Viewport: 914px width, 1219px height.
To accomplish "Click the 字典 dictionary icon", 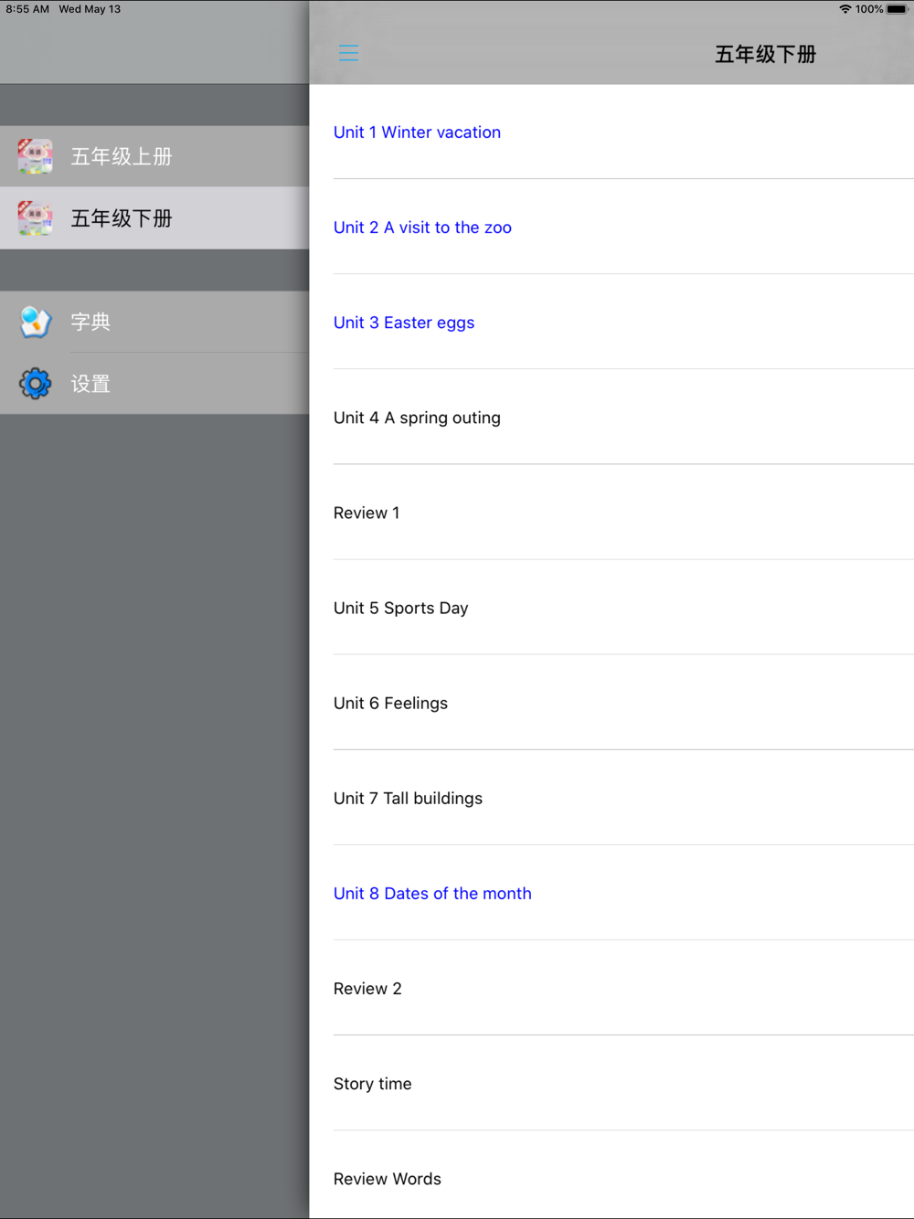I will pos(35,322).
